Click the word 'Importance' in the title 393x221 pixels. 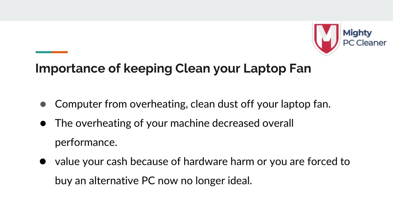coord(70,68)
